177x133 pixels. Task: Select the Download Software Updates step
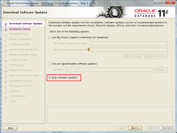coord(26,24)
